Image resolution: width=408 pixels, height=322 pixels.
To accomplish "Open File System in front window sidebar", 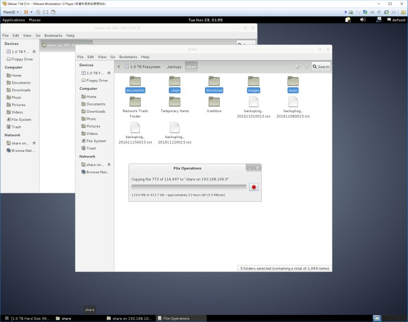I will coord(93,141).
